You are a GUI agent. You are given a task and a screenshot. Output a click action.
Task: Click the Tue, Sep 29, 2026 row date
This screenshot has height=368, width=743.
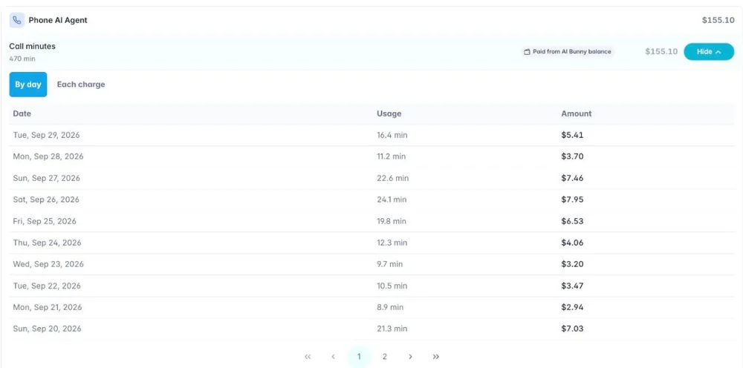point(46,135)
